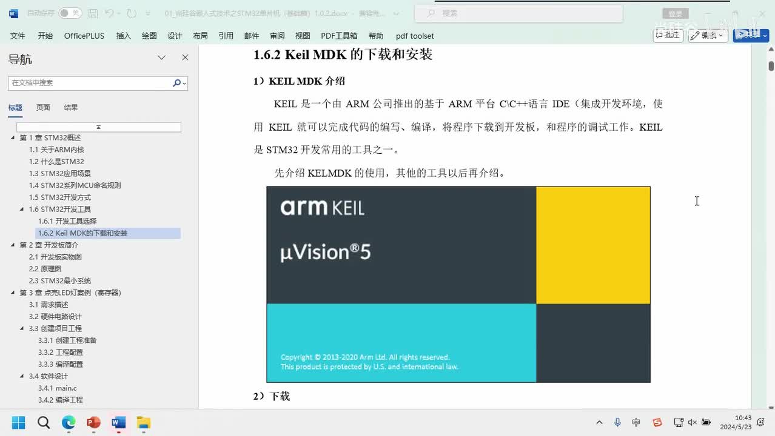Open the pdf toolset tab
The height and width of the screenshot is (436, 775).
[x=415, y=36]
